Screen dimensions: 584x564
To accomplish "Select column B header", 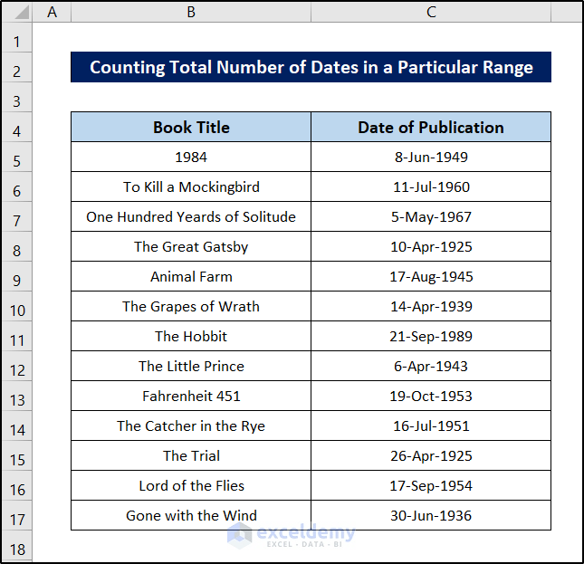I will (x=191, y=12).
